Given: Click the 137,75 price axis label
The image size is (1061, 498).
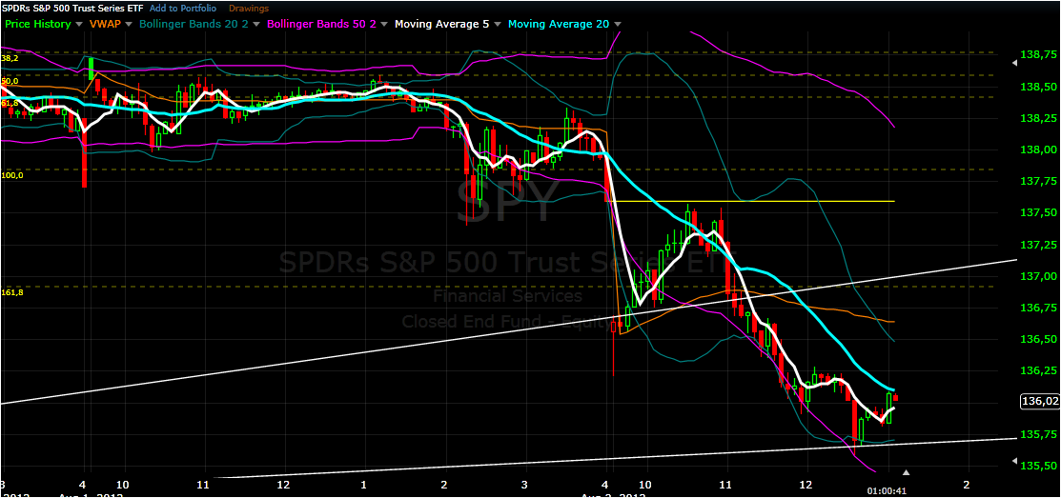Looking at the screenshot, I should pos(1039,181).
